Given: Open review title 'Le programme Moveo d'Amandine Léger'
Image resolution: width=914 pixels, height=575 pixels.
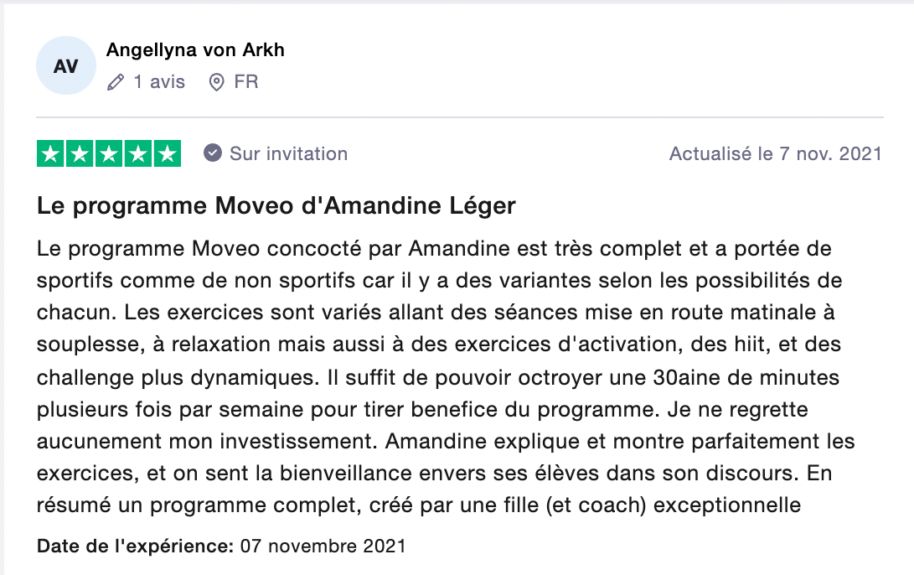Looking at the screenshot, I should point(276,206).
